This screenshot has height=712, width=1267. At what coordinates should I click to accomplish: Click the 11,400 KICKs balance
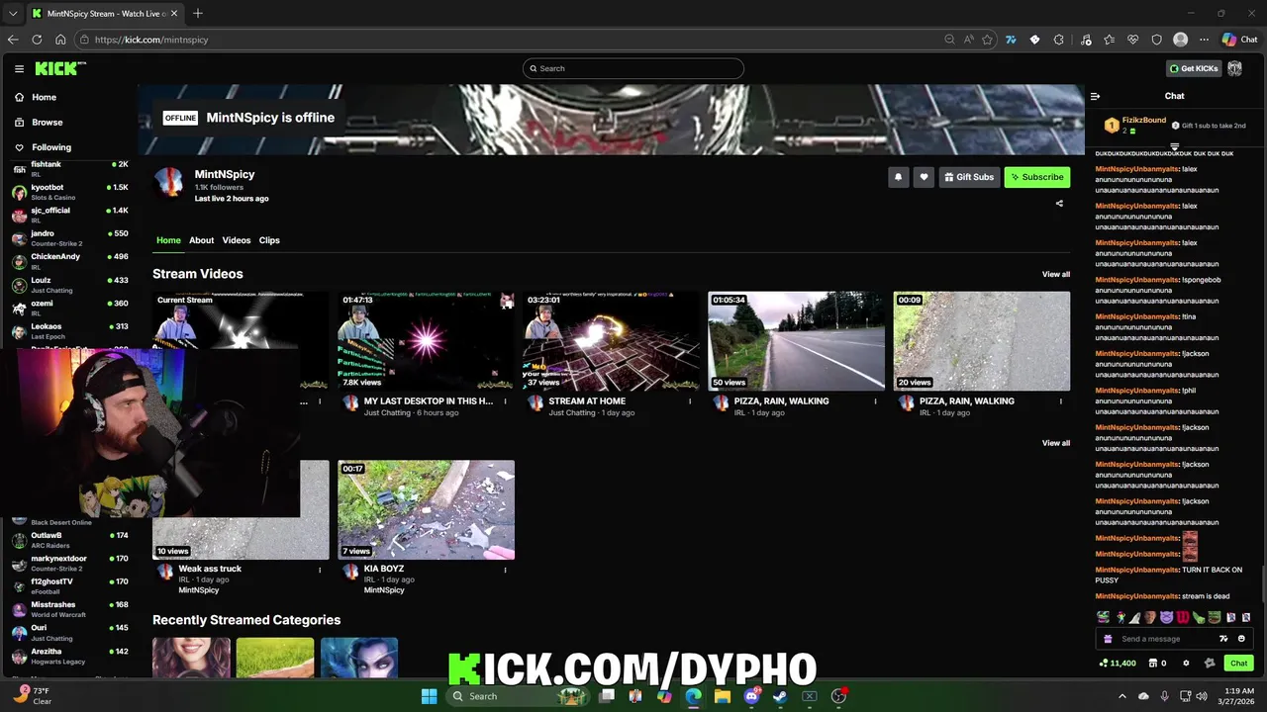(x=1118, y=663)
